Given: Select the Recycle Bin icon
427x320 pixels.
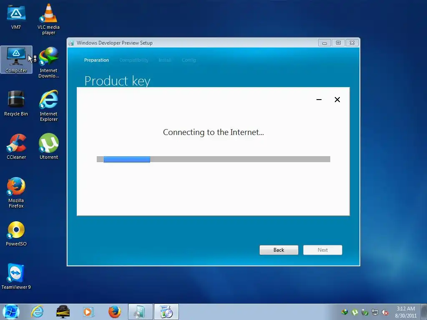Looking at the screenshot, I should (16, 103).
